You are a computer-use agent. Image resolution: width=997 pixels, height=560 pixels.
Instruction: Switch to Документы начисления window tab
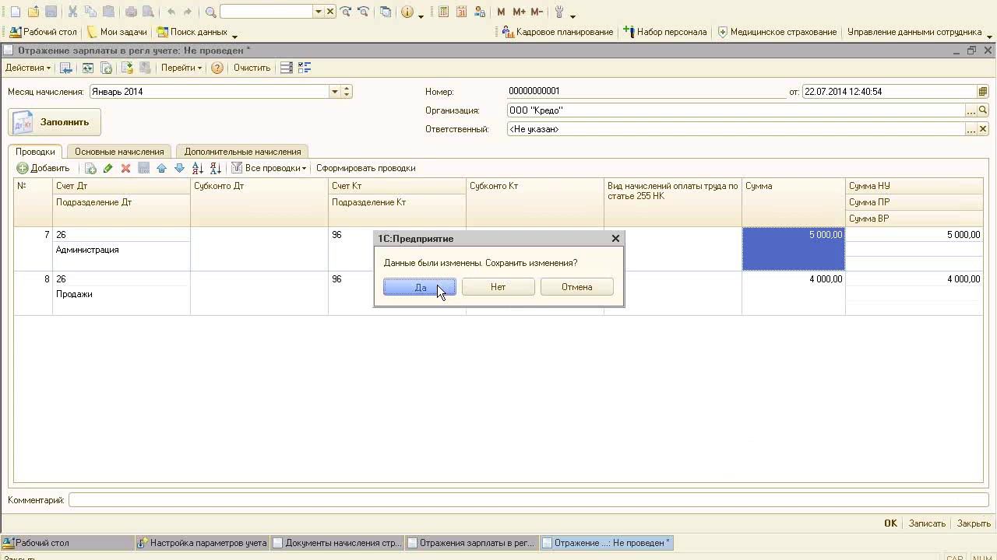click(x=338, y=543)
